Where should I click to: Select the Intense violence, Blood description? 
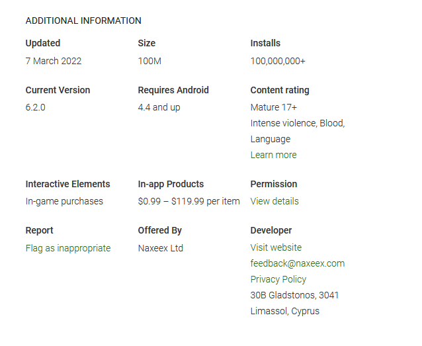(x=298, y=123)
